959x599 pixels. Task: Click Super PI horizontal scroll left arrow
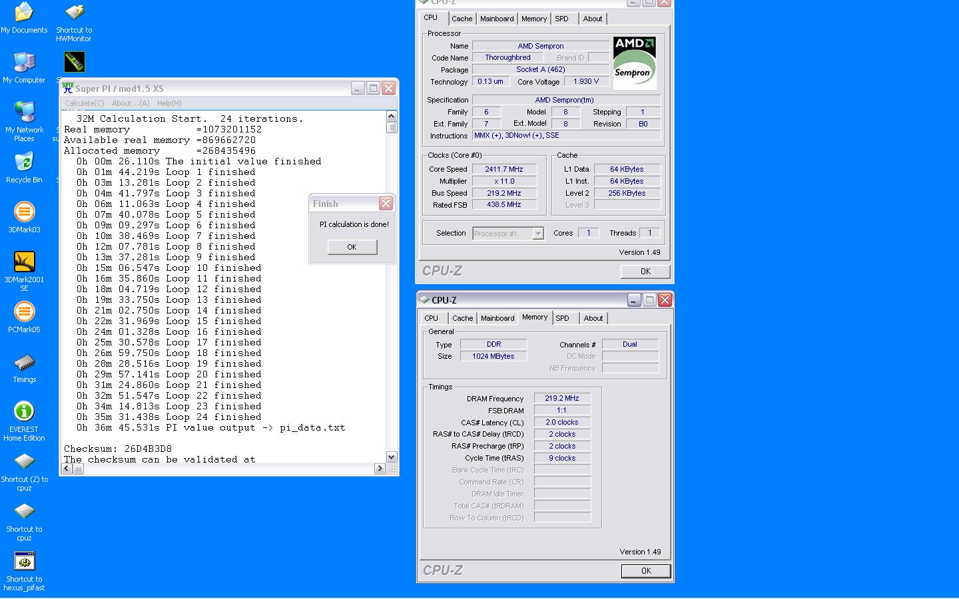(x=66, y=469)
